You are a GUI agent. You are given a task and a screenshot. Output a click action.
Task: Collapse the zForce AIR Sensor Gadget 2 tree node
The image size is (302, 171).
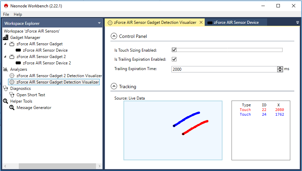pos(5,57)
